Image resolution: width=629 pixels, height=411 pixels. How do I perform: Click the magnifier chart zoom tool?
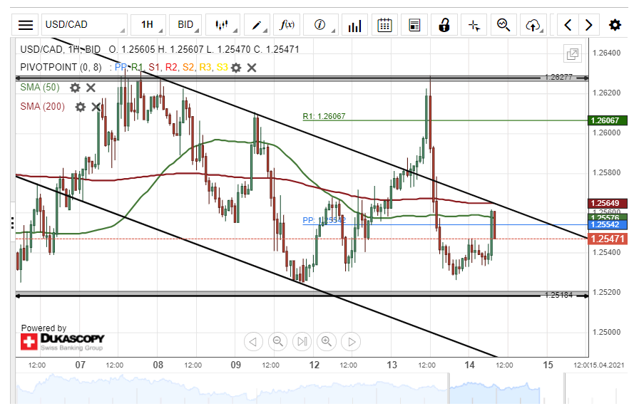503,25
